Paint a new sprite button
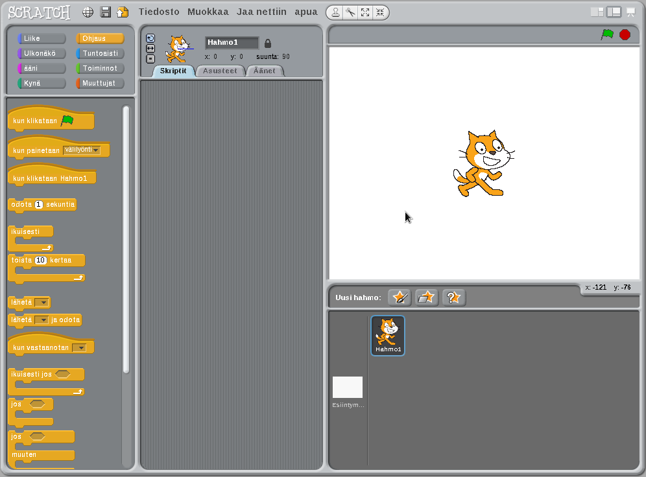Viewport: 646px width, 477px height. [x=400, y=297]
